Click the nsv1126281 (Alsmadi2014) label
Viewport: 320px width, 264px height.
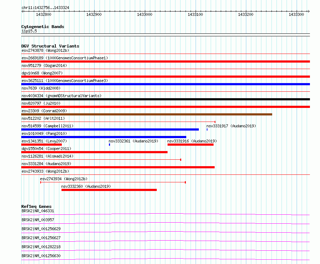pyautogui.click(x=47, y=156)
